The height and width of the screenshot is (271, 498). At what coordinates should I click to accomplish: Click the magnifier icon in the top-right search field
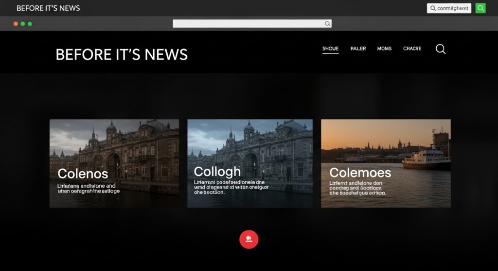pos(433,8)
